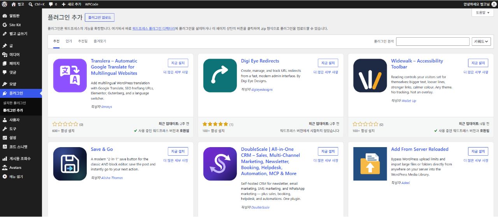Switch to the 즐겨찾기 tab
Screen dimensions: 498x217
(100, 41)
